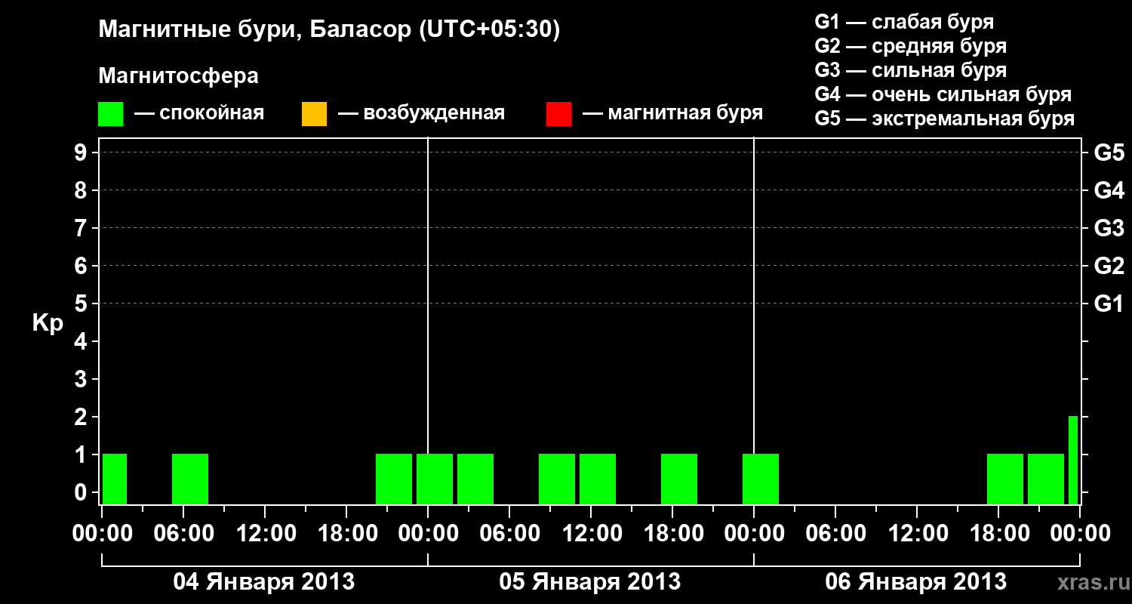This screenshot has width=1132, height=604.
Task: Click the '04 Января 2013' date label
Action: pos(264,582)
